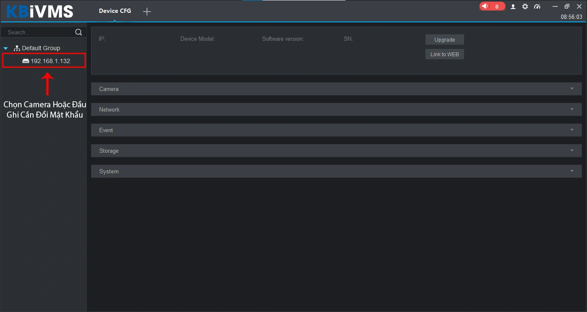Click the Link to WEB button
Screen dimensions: 587x312
coord(444,55)
